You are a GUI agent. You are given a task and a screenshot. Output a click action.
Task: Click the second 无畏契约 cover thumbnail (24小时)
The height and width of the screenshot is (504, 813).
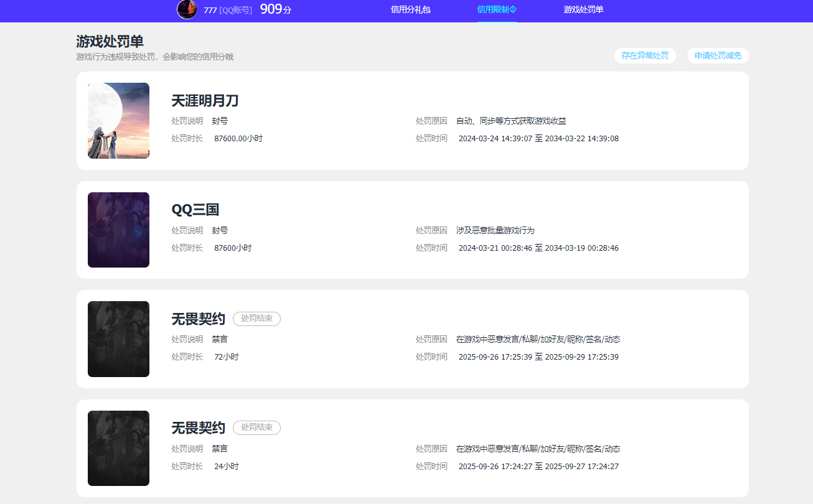(118, 448)
